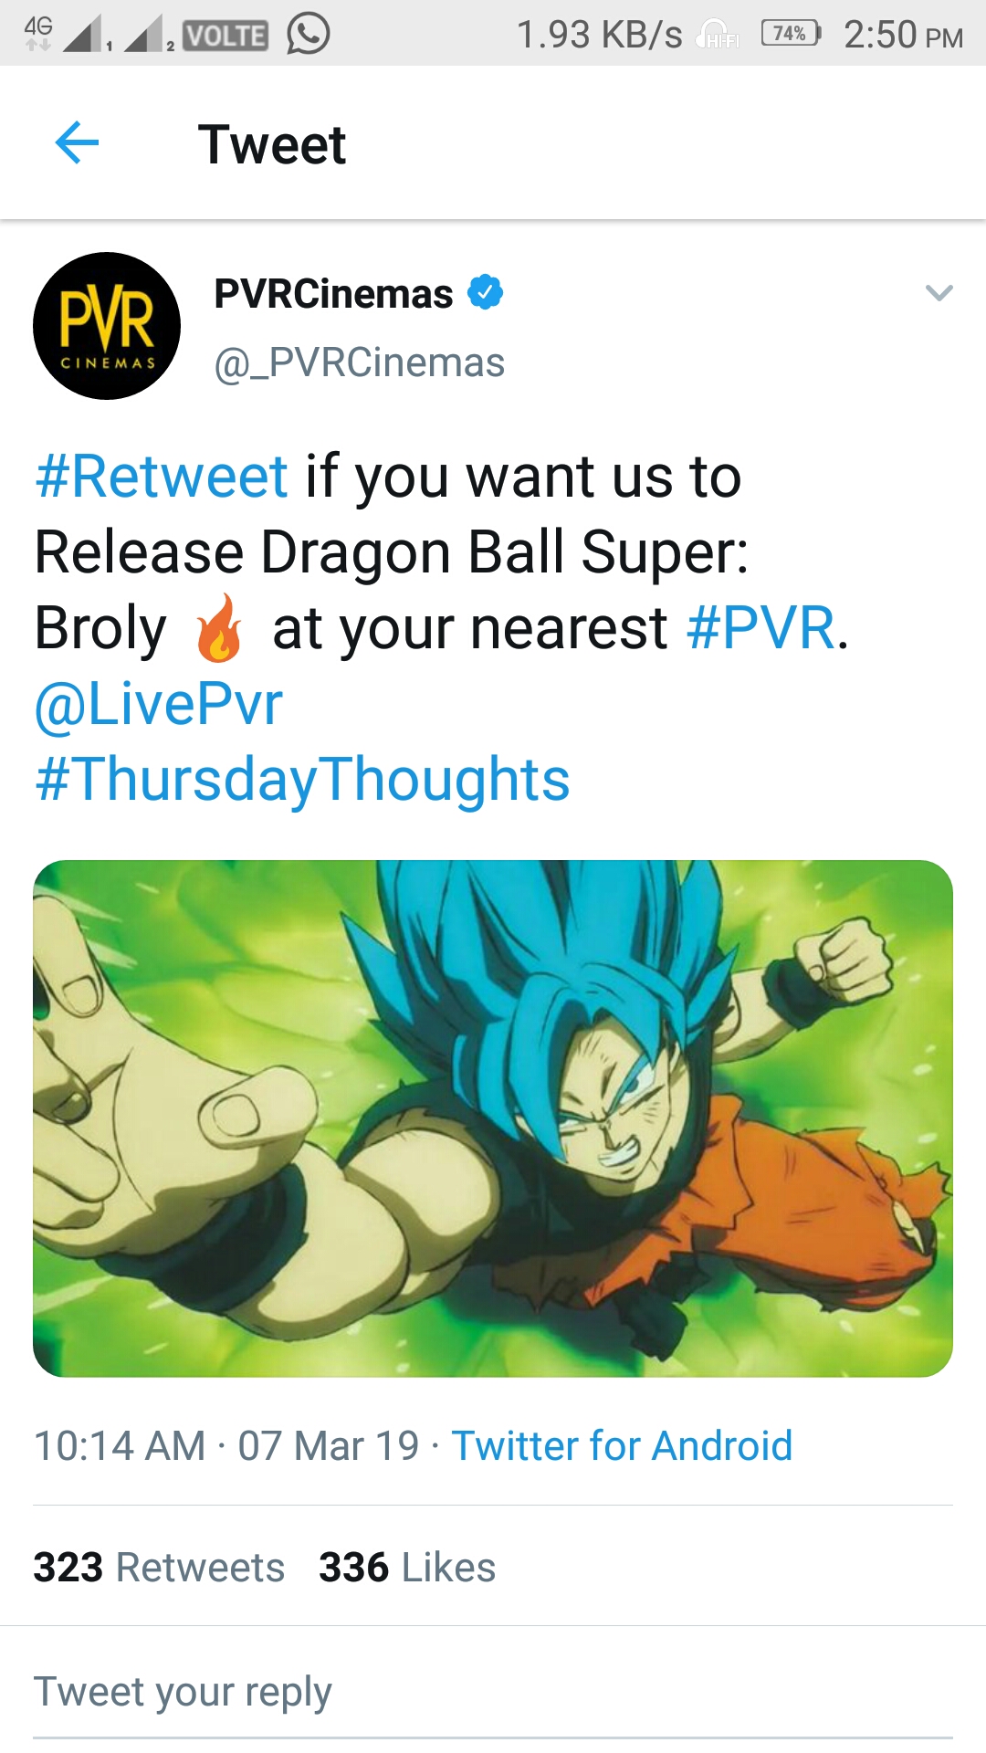Screen dimensions: 986x1753
Task: Tap the HiFi headphone status icon
Action: [x=718, y=35]
